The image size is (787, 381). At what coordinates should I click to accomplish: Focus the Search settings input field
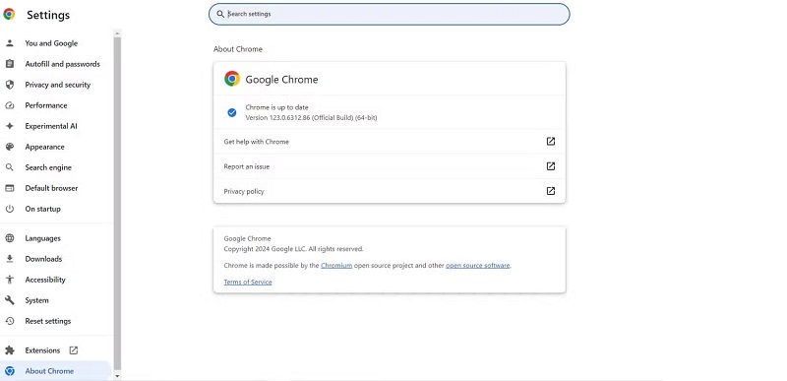389,14
